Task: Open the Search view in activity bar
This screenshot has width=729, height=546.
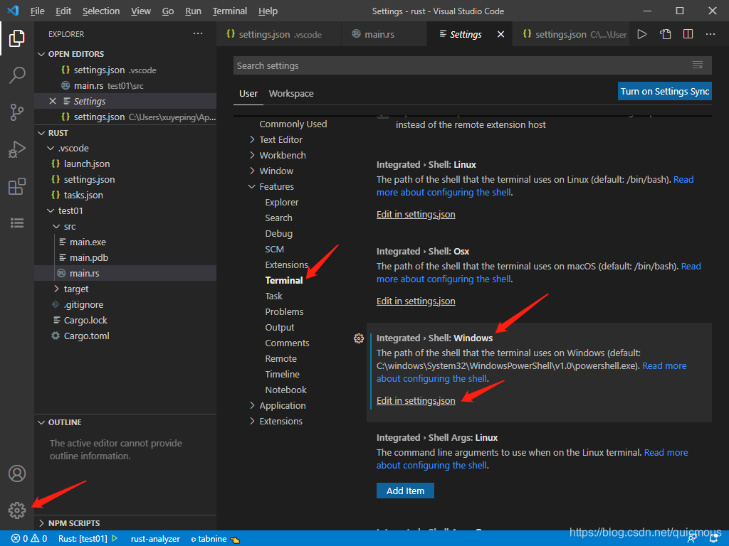Action: 17,75
